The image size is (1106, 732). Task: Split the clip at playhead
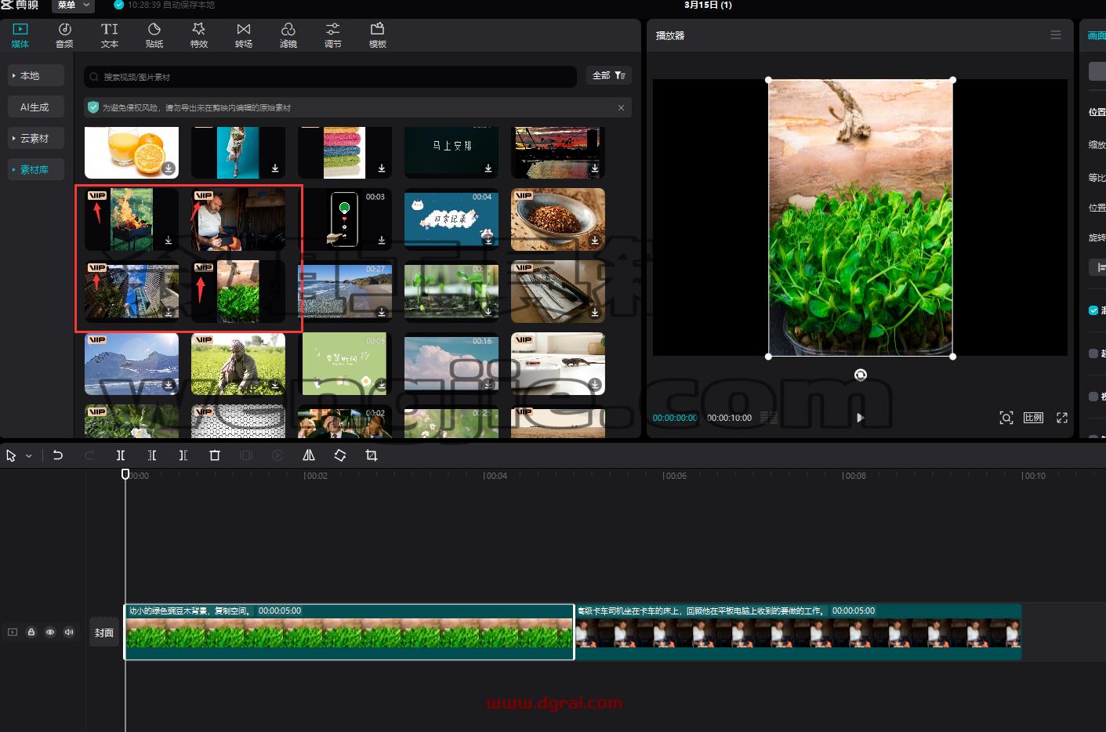coord(121,455)
